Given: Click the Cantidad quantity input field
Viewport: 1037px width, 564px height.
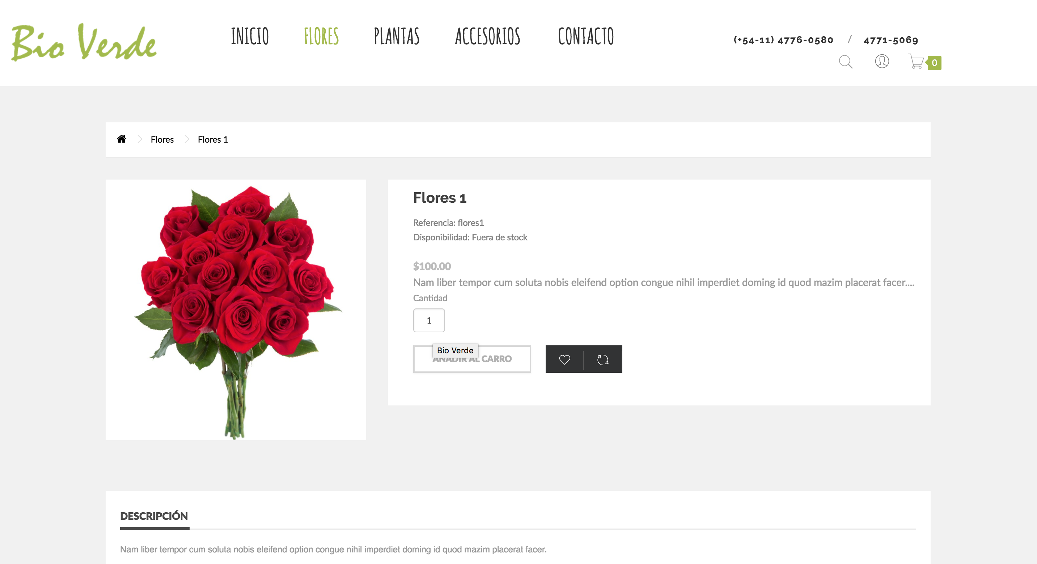Looking at the screenshot, I should (429, 320).
